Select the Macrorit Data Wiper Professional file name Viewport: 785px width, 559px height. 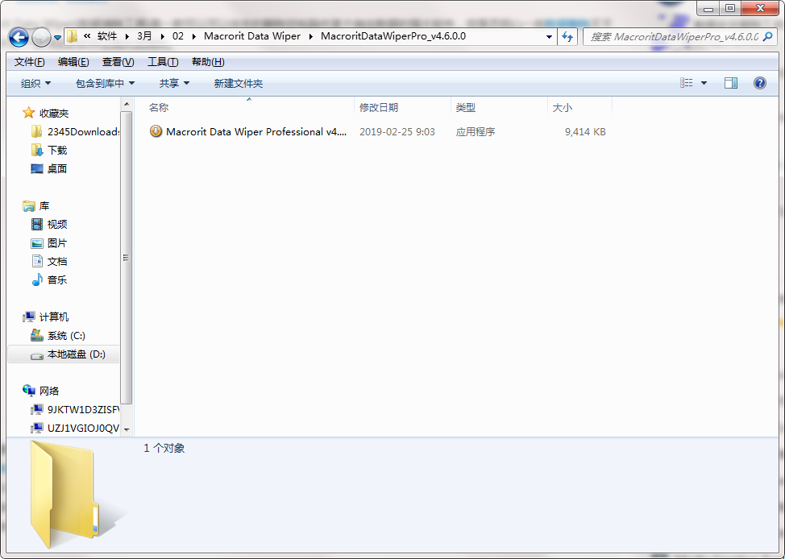[255, 132]
